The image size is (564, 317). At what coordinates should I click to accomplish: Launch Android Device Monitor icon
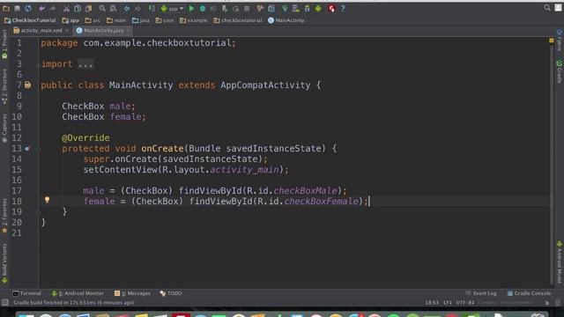[x=318, y=8]
